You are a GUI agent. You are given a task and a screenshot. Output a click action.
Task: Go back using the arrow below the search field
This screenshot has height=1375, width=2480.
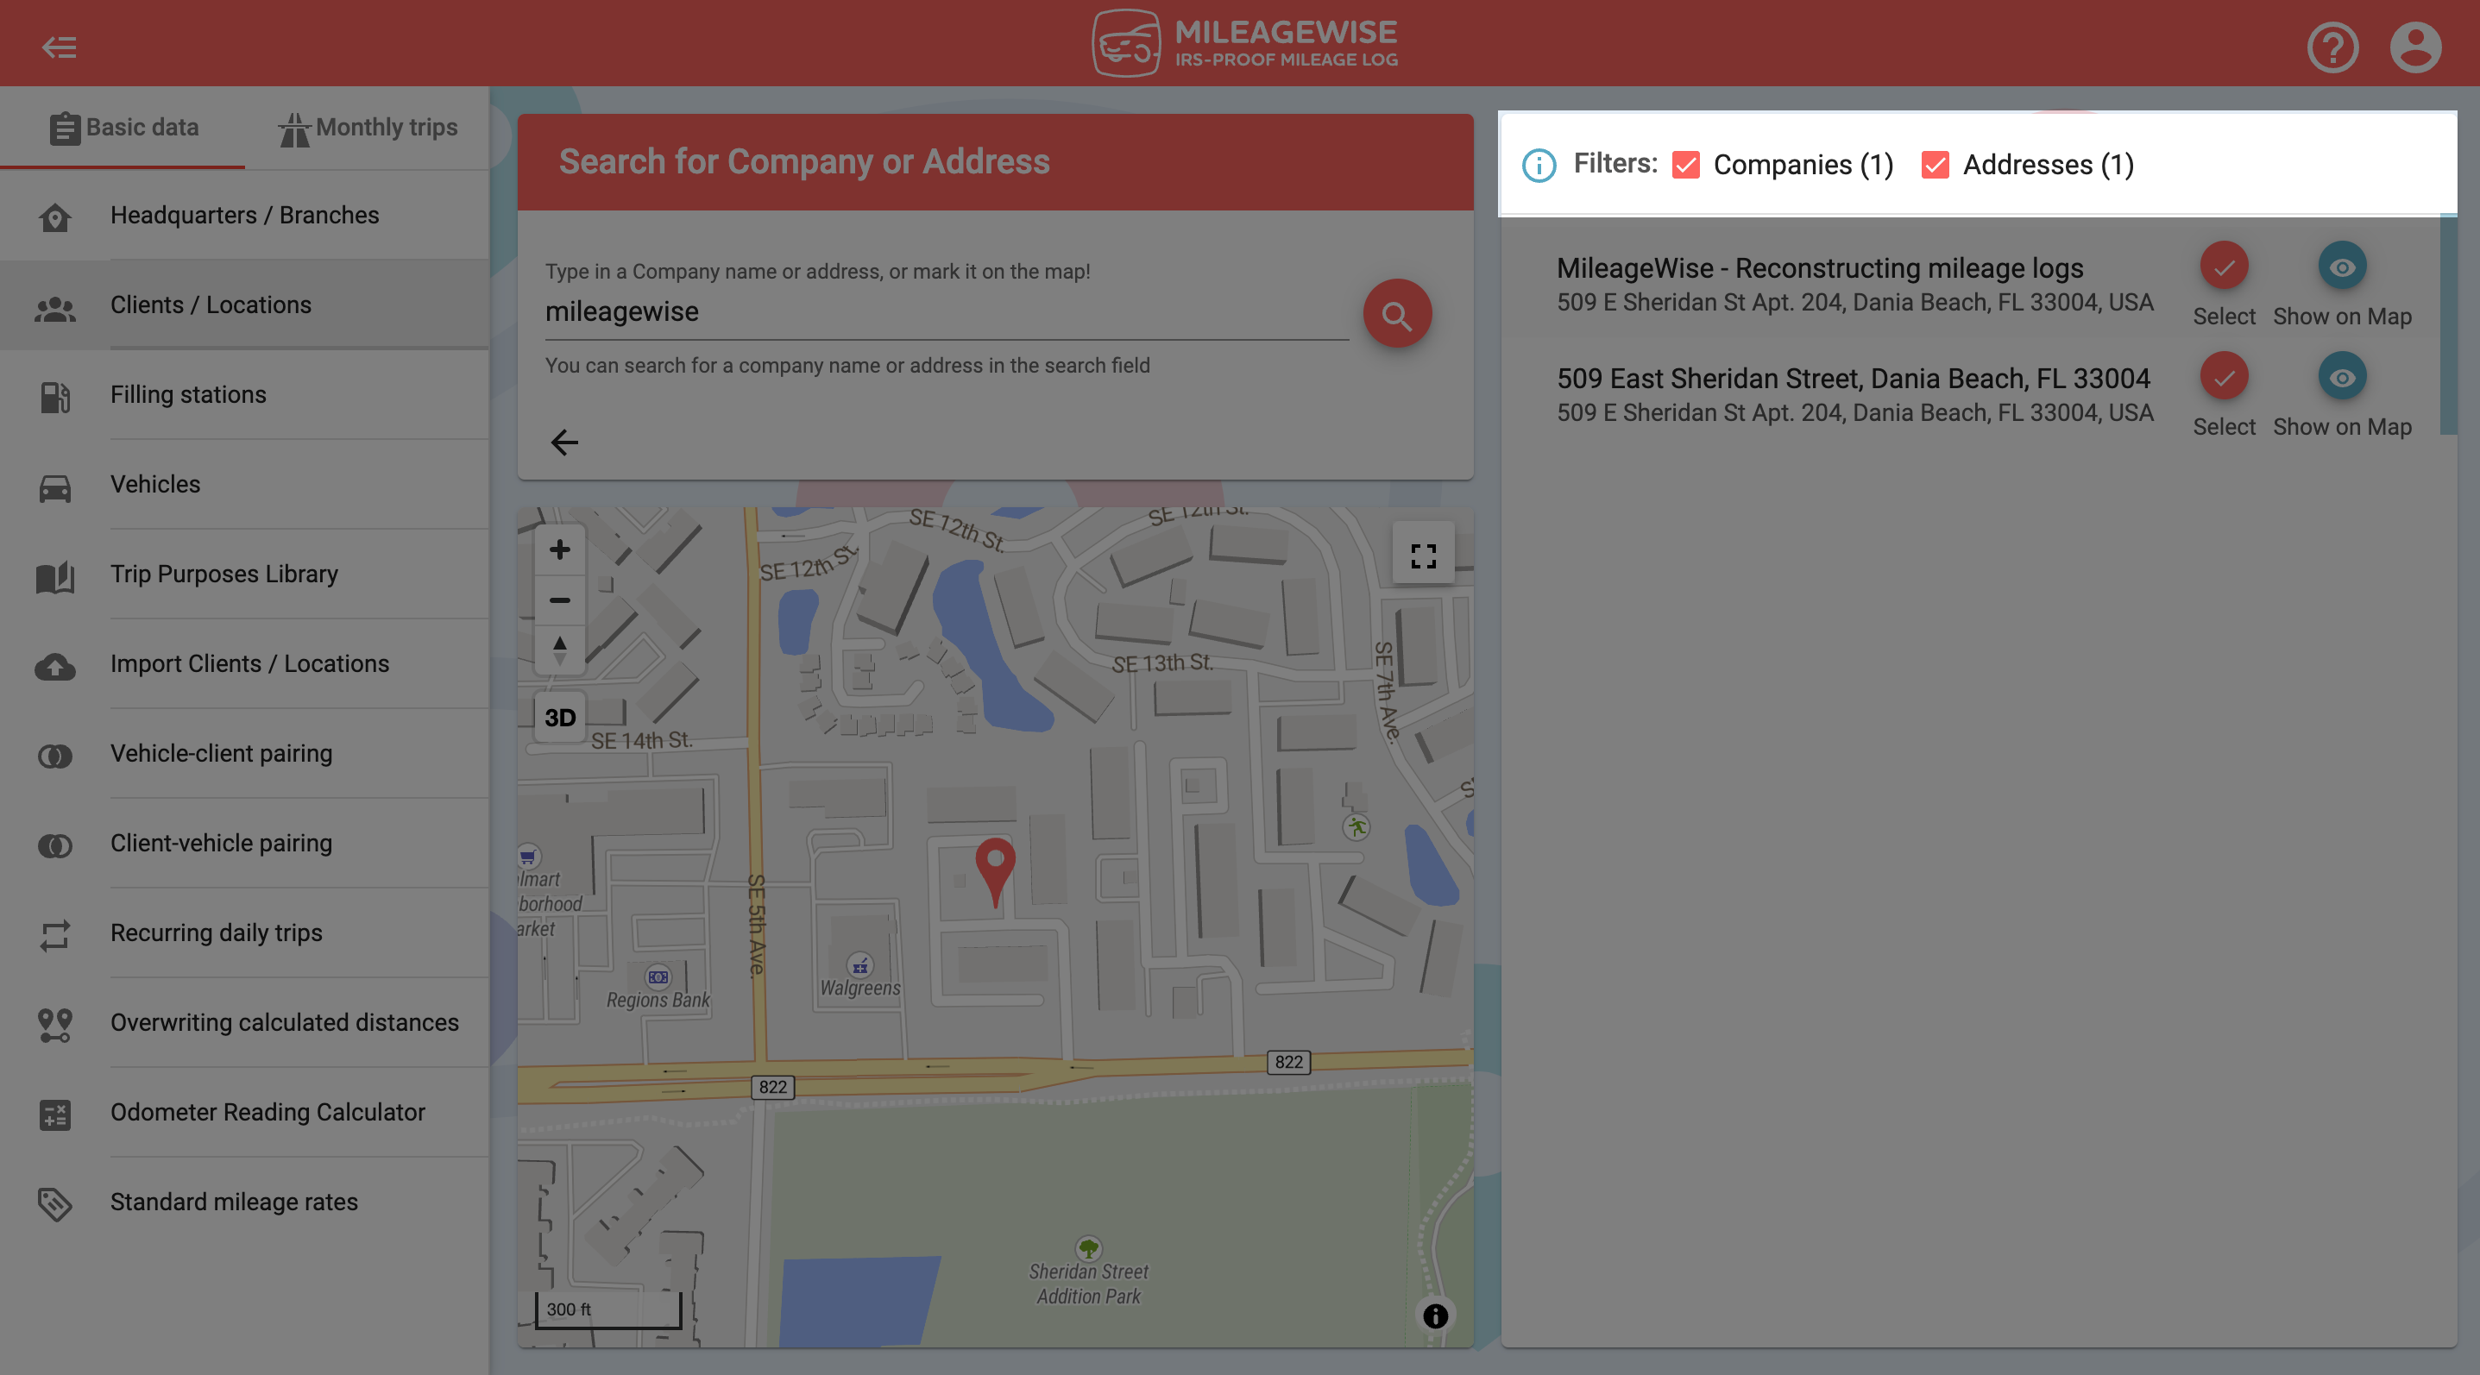click(x=564, y=443)
